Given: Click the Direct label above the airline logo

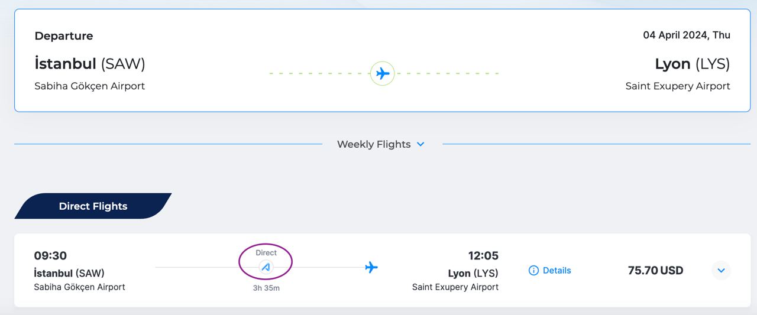Looking at the screenshot, I should 266,253.
